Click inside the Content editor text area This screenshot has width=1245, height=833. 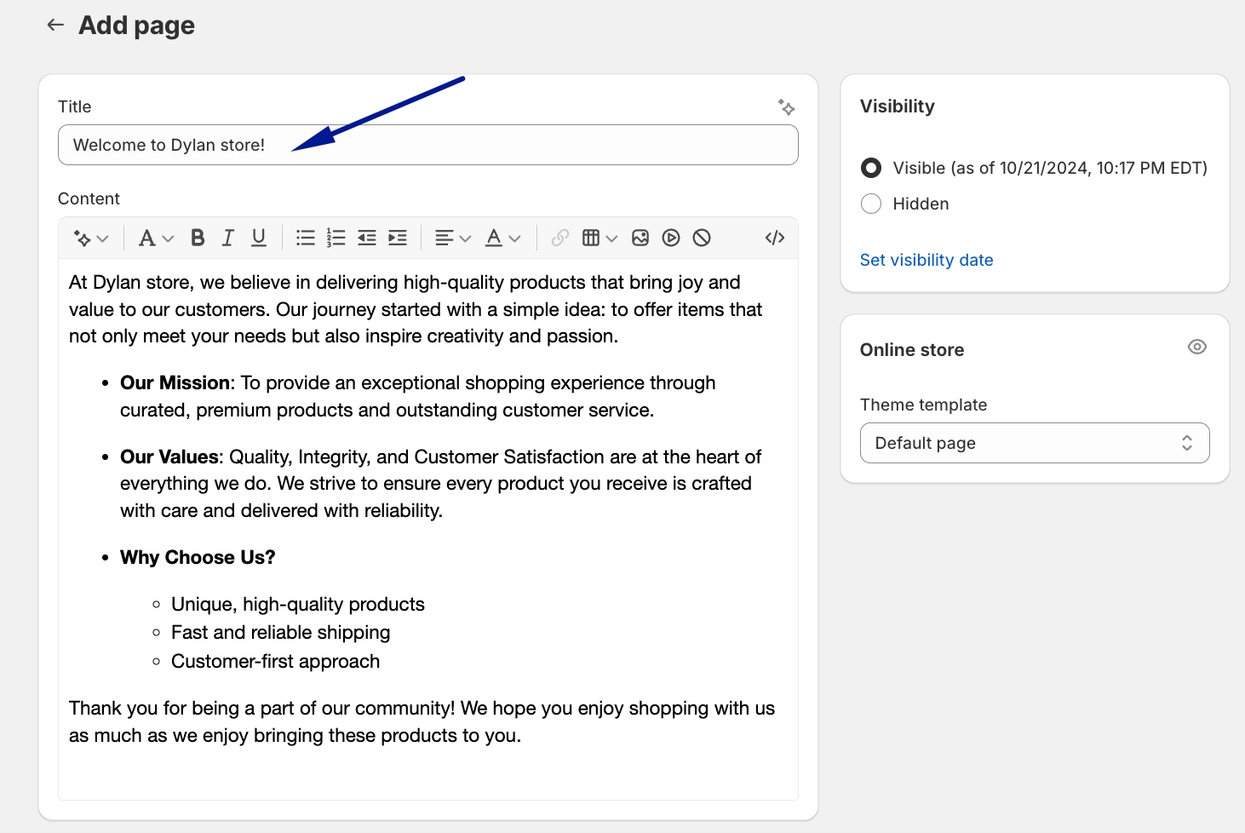[x=428, y=528]
